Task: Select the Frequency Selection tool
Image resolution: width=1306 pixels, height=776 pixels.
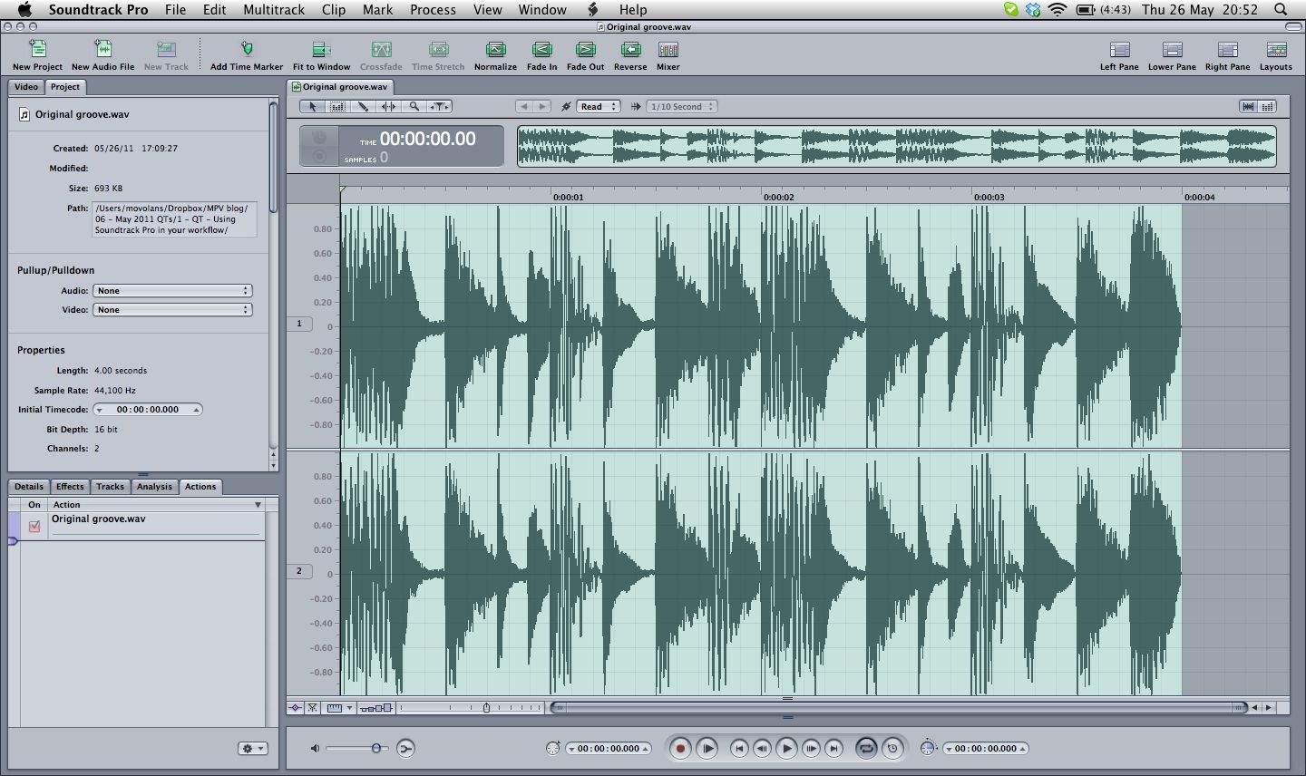Action: [337, 106]
